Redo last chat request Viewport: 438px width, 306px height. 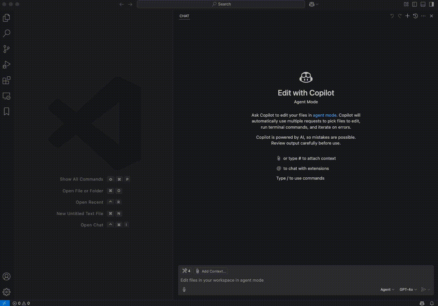coord(400,16)
